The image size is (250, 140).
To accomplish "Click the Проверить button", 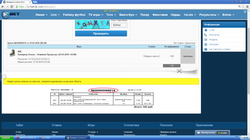I will click(101, 33).
